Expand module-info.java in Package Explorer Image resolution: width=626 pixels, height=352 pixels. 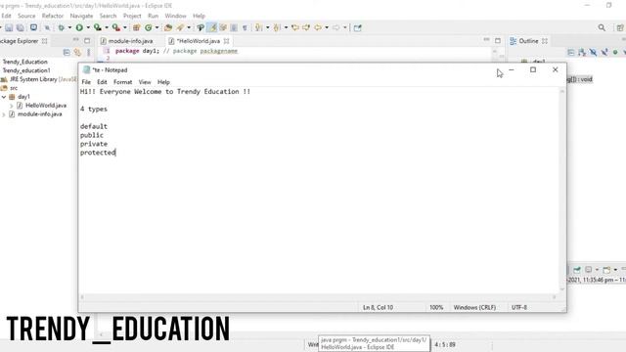pyautogui.click(x=4, y=114)
